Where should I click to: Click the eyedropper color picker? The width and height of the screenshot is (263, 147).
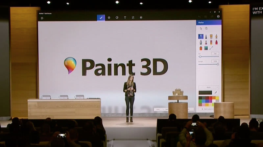click(x=216, y=93)
